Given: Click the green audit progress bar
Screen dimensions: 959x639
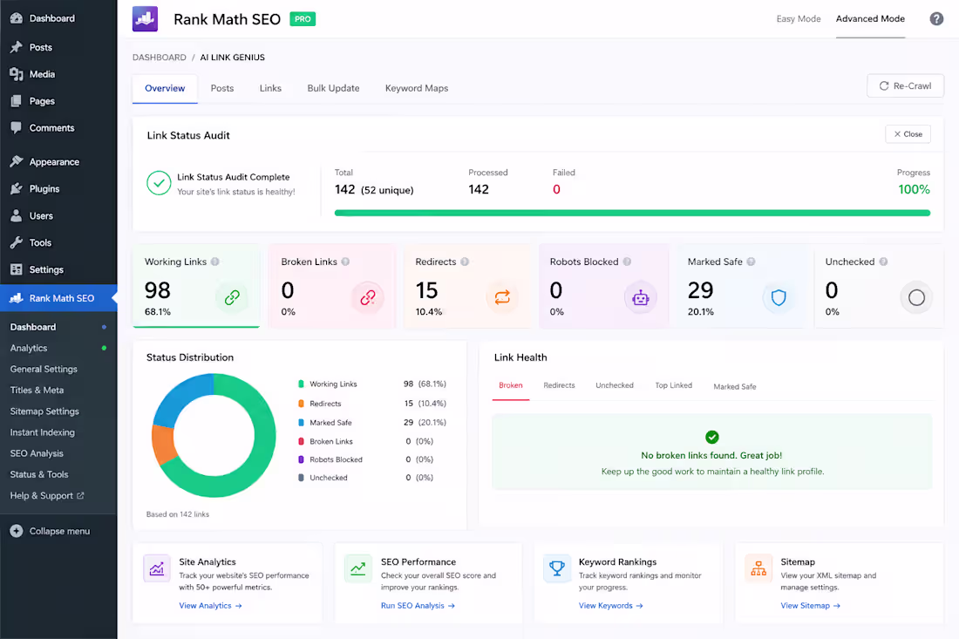Looking at the screenshot, I should click(632, 213).
